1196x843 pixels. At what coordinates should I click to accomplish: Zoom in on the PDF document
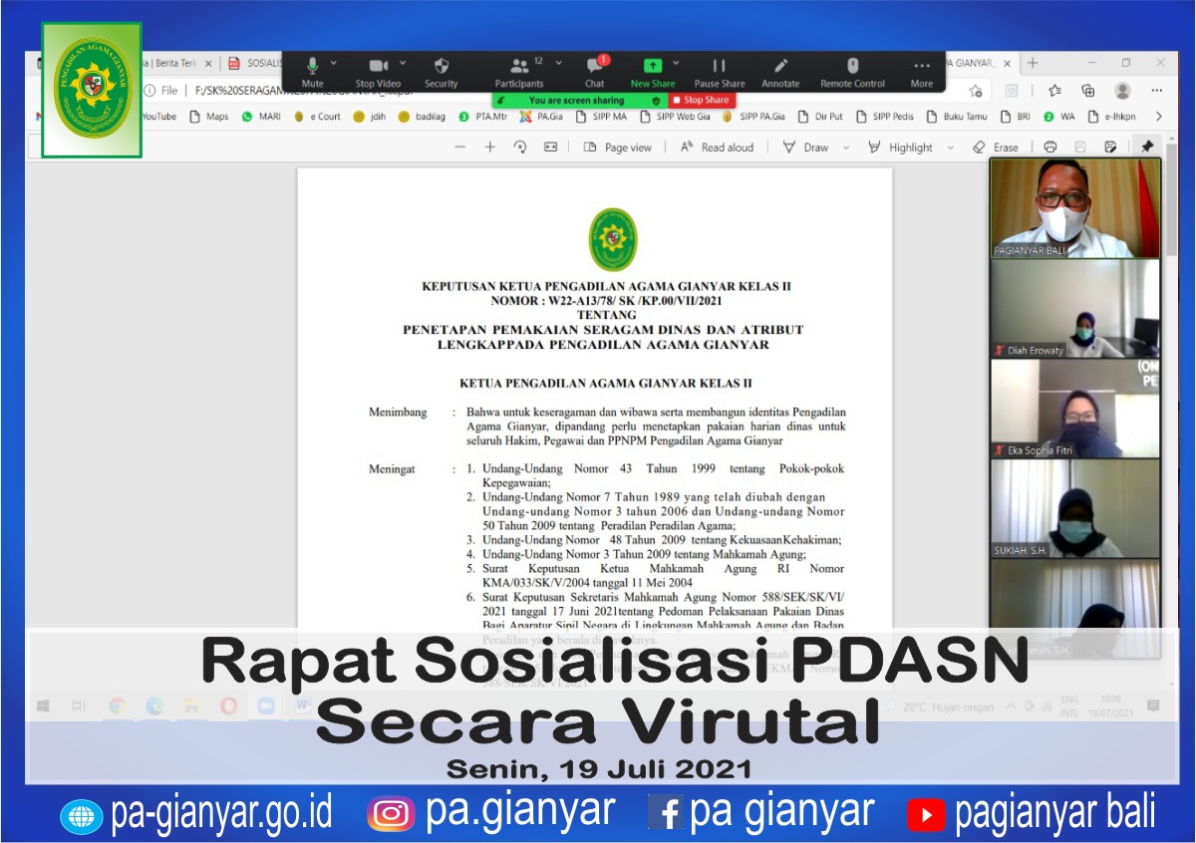point(489,146)
